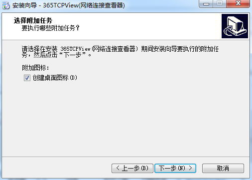The height and width of the screenshot is (180, 252).
Task: Click the bottom button bar background
Action: click(x=56, y=168)
